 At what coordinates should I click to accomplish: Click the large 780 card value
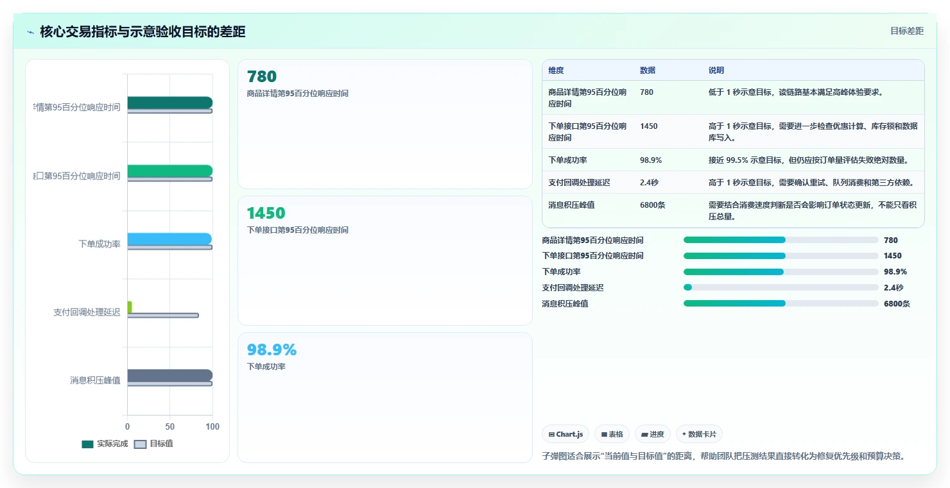pyautogui.click(x=262, y=76)
